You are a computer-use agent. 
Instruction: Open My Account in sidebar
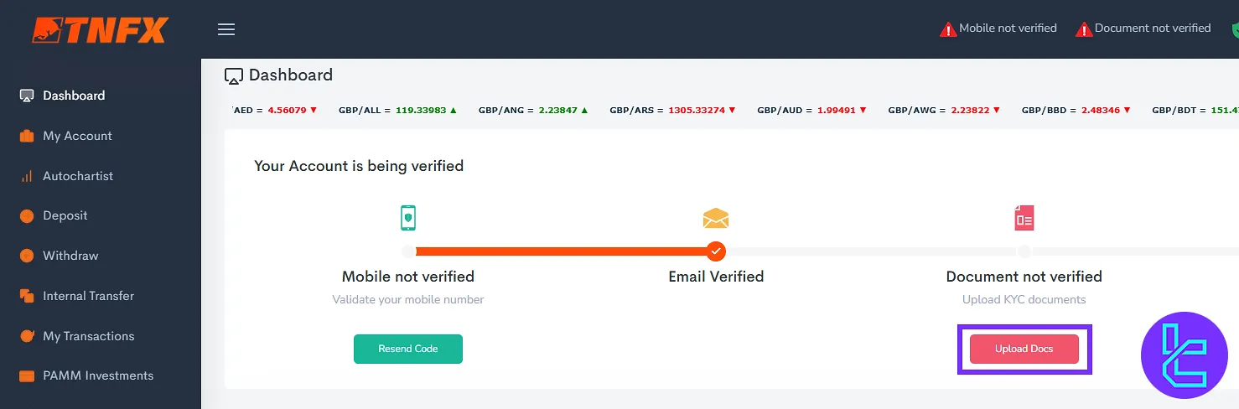pyautogui.click(x=77, y=136)
